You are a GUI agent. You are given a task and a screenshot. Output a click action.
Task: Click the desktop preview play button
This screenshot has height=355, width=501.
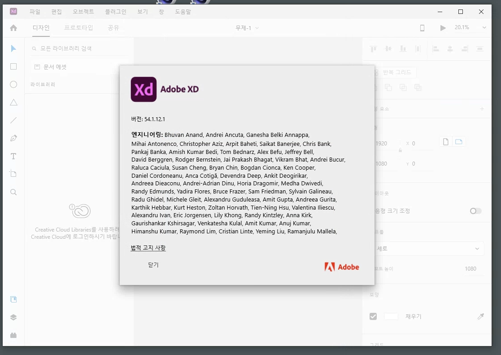(443, 28)
